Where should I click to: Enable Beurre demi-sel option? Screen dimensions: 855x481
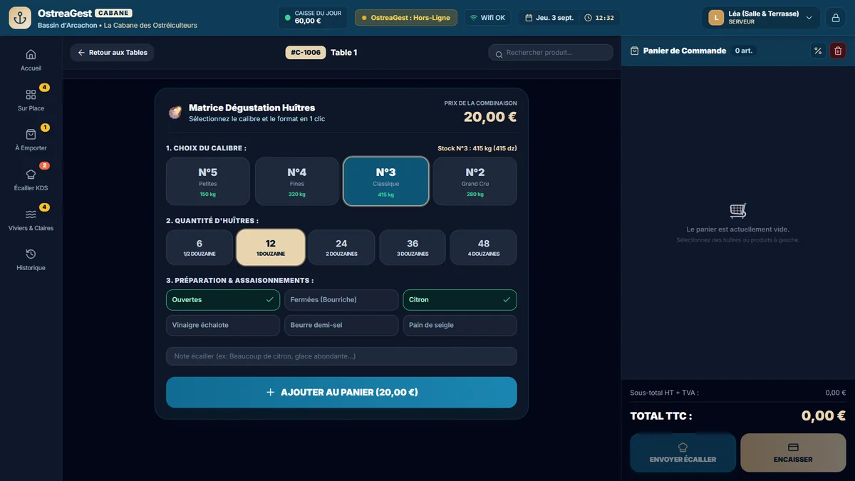[341, 325]
